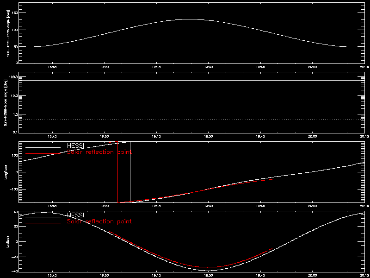The image size is (370, 278).
Task: Click '100.0' tick label on Sun-HESSI-Noon axis
Action: 13,77
